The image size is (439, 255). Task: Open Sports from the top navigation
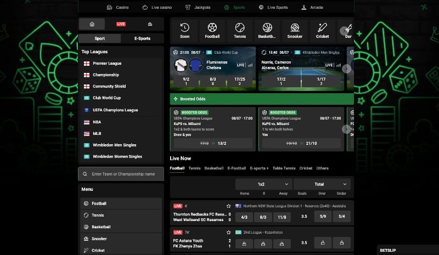click(235, 8)
